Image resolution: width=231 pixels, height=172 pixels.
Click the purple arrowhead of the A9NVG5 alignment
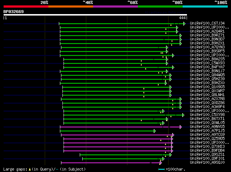pyautogui.click(x=181, y=127)
